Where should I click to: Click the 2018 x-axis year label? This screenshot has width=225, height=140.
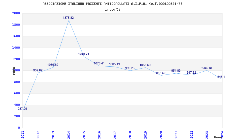pyautogui.click(x=130, y=135)
